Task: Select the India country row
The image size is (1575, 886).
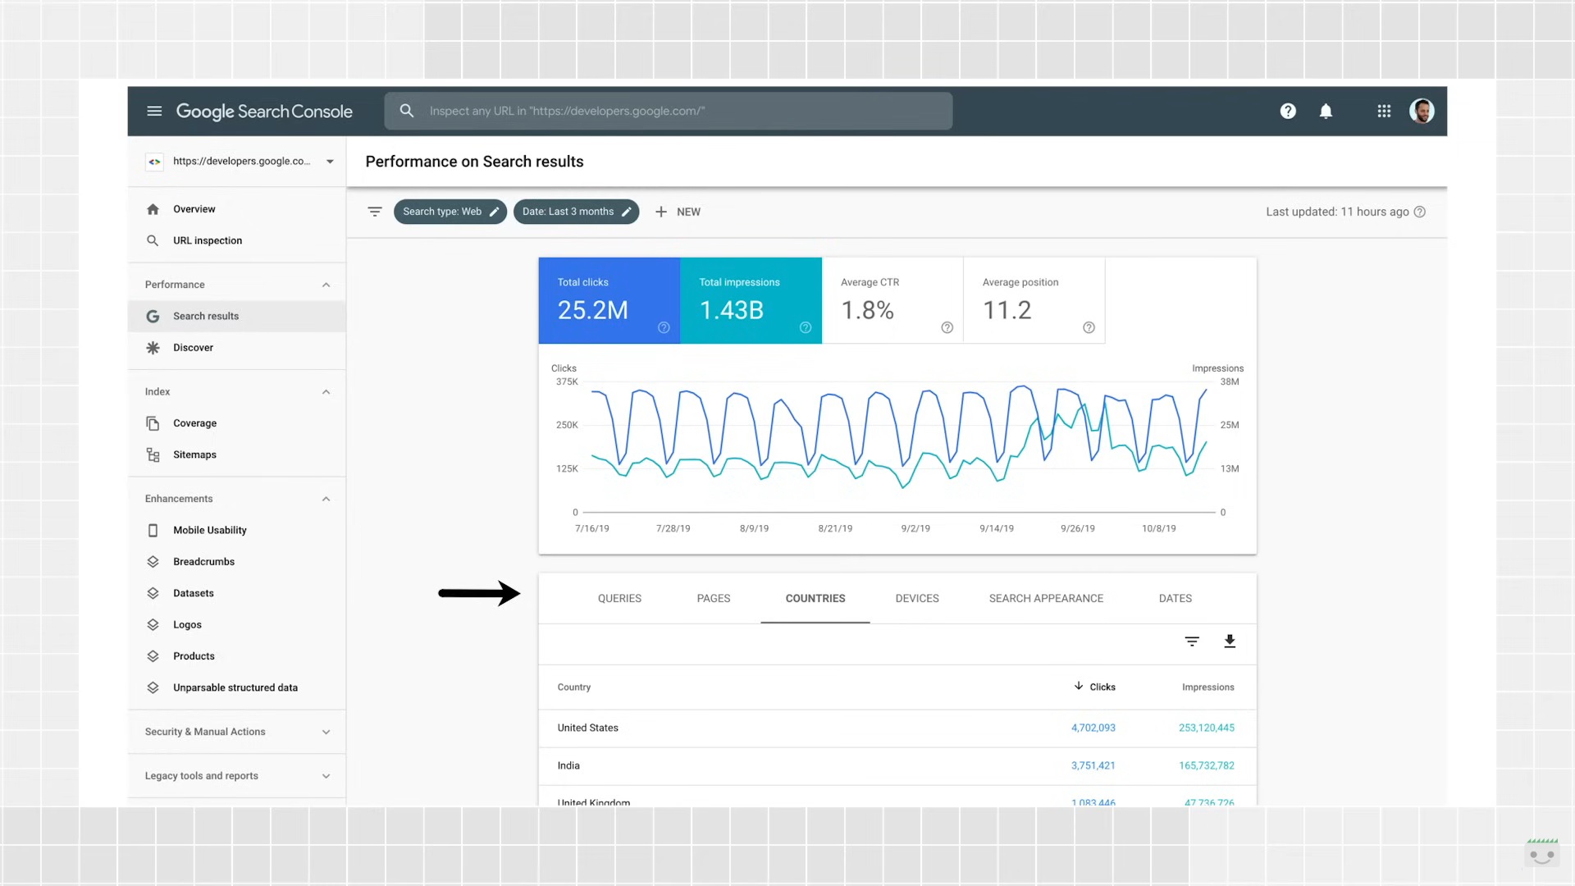Action: coord(897,765)
